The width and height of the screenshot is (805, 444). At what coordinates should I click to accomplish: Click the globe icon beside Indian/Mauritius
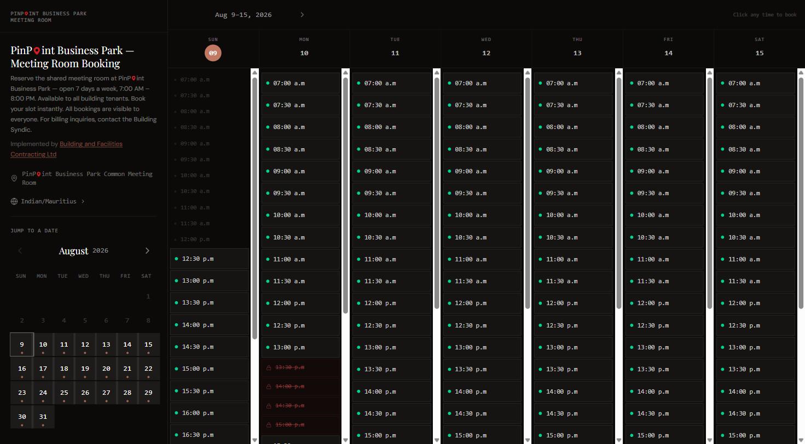pos(14,201)
